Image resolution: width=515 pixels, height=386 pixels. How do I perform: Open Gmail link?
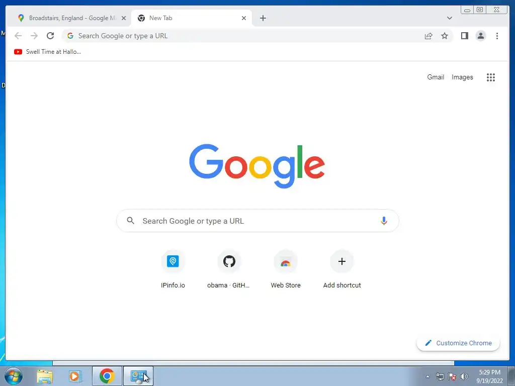tap(436, 77)
